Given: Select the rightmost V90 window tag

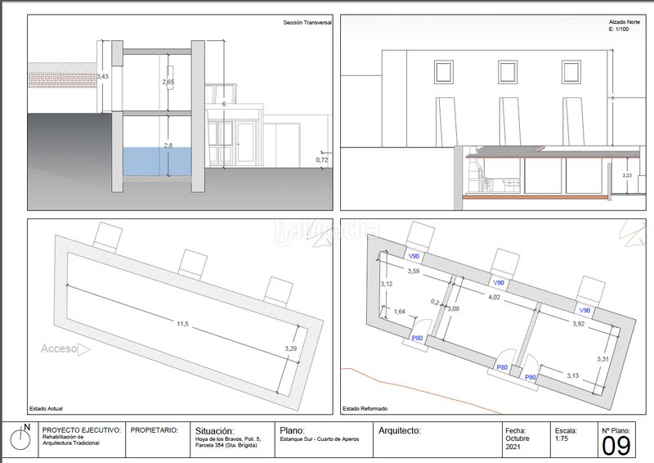Looking at the screenshot, I should tap(585, 311).
